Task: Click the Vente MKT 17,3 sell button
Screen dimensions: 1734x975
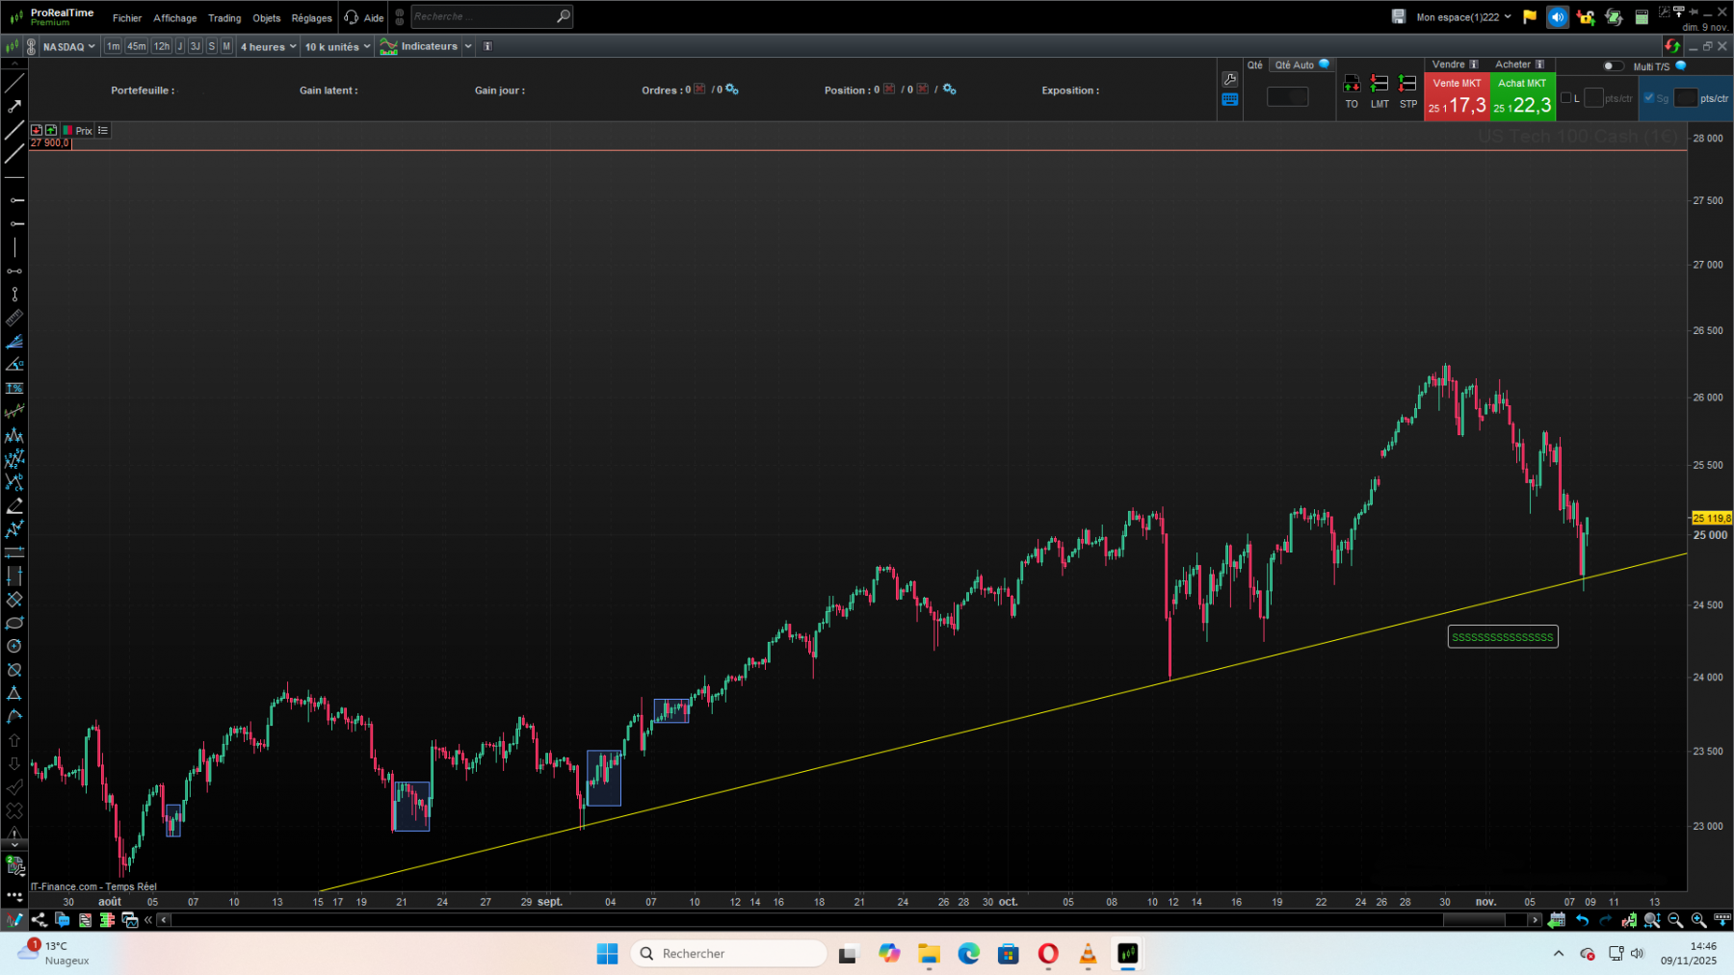Action: 1457,97
